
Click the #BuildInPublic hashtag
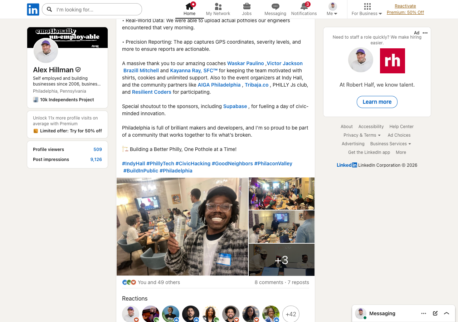pos(141,171)
